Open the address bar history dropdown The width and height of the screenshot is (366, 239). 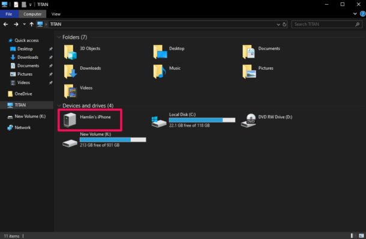pyautogui.click(x=278, y=24)
